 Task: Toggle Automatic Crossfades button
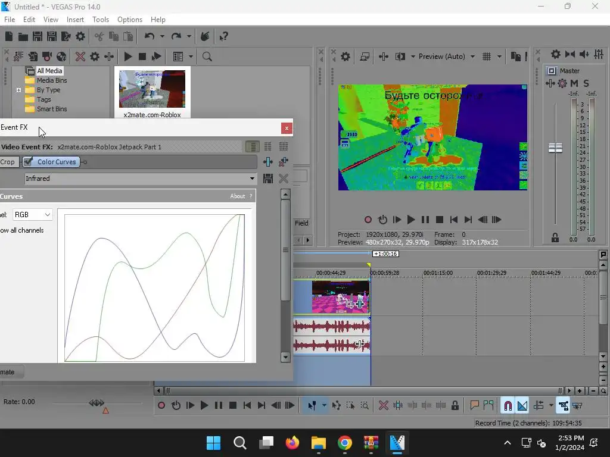[x=522, y=406]
